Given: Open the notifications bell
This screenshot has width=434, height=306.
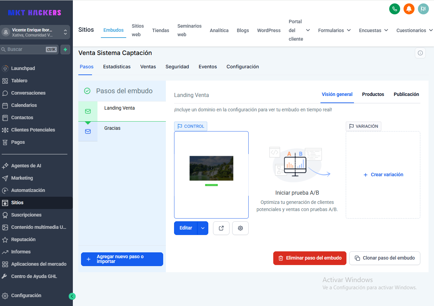Looking at the screenshot, I should pos(409,9).
